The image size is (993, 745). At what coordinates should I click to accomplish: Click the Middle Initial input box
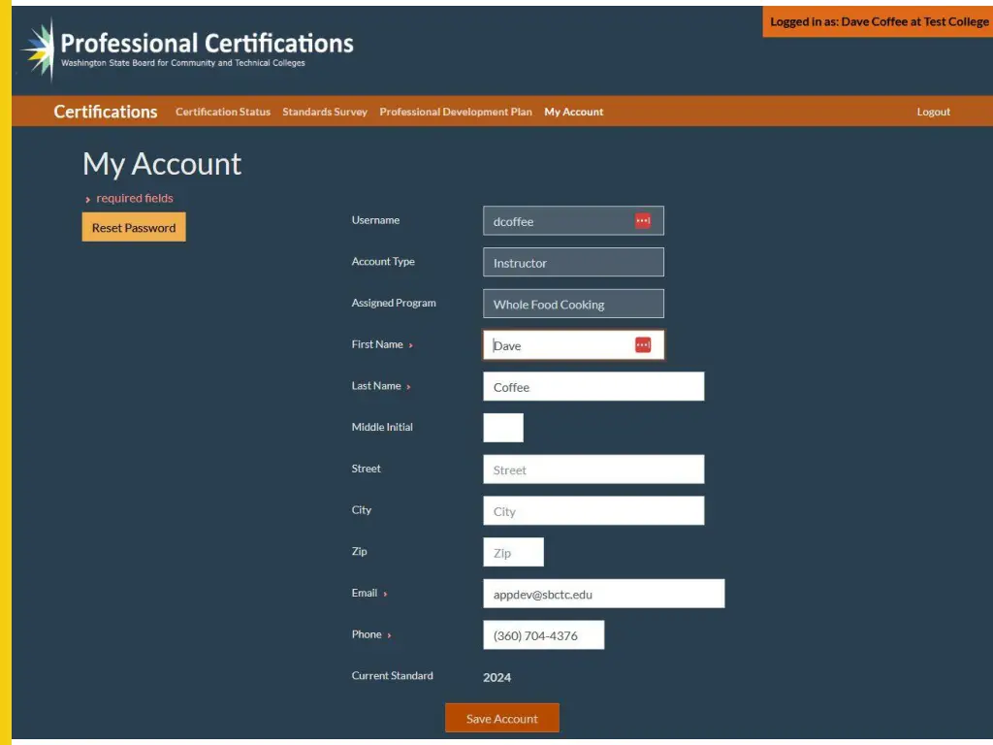click(x=503, y=428)
